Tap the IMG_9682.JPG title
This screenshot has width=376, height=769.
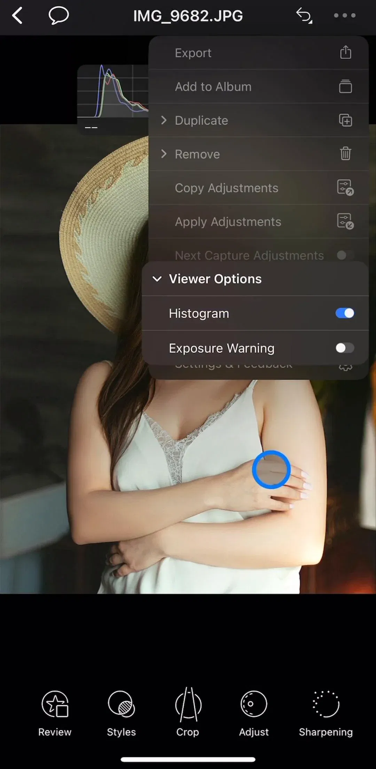(x=188, y=16)
